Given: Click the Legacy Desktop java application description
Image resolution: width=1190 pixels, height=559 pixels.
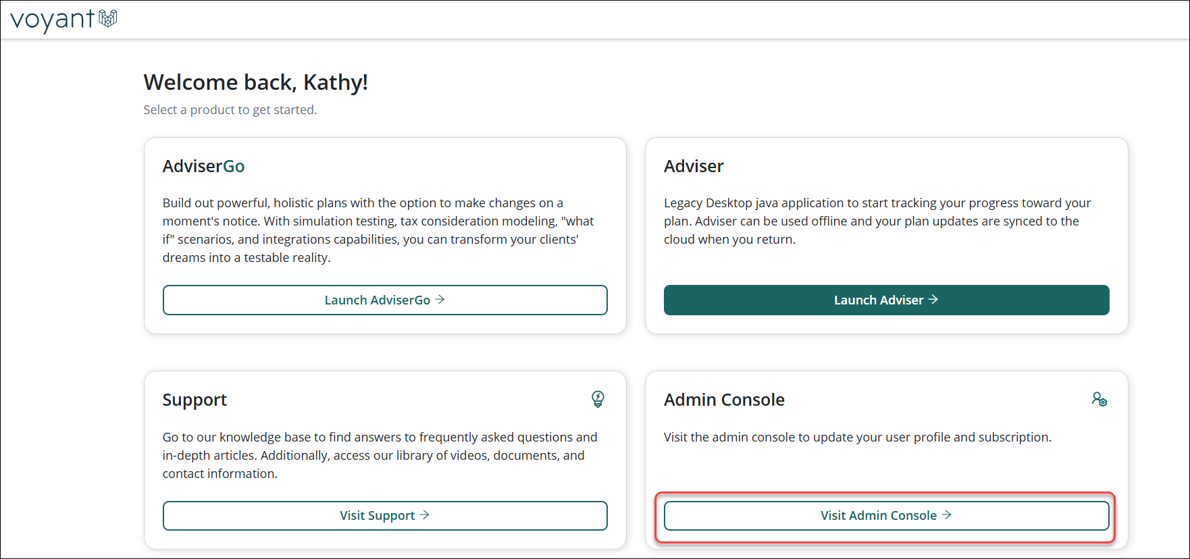Looking at the screenshot, I should pos(877,221).
